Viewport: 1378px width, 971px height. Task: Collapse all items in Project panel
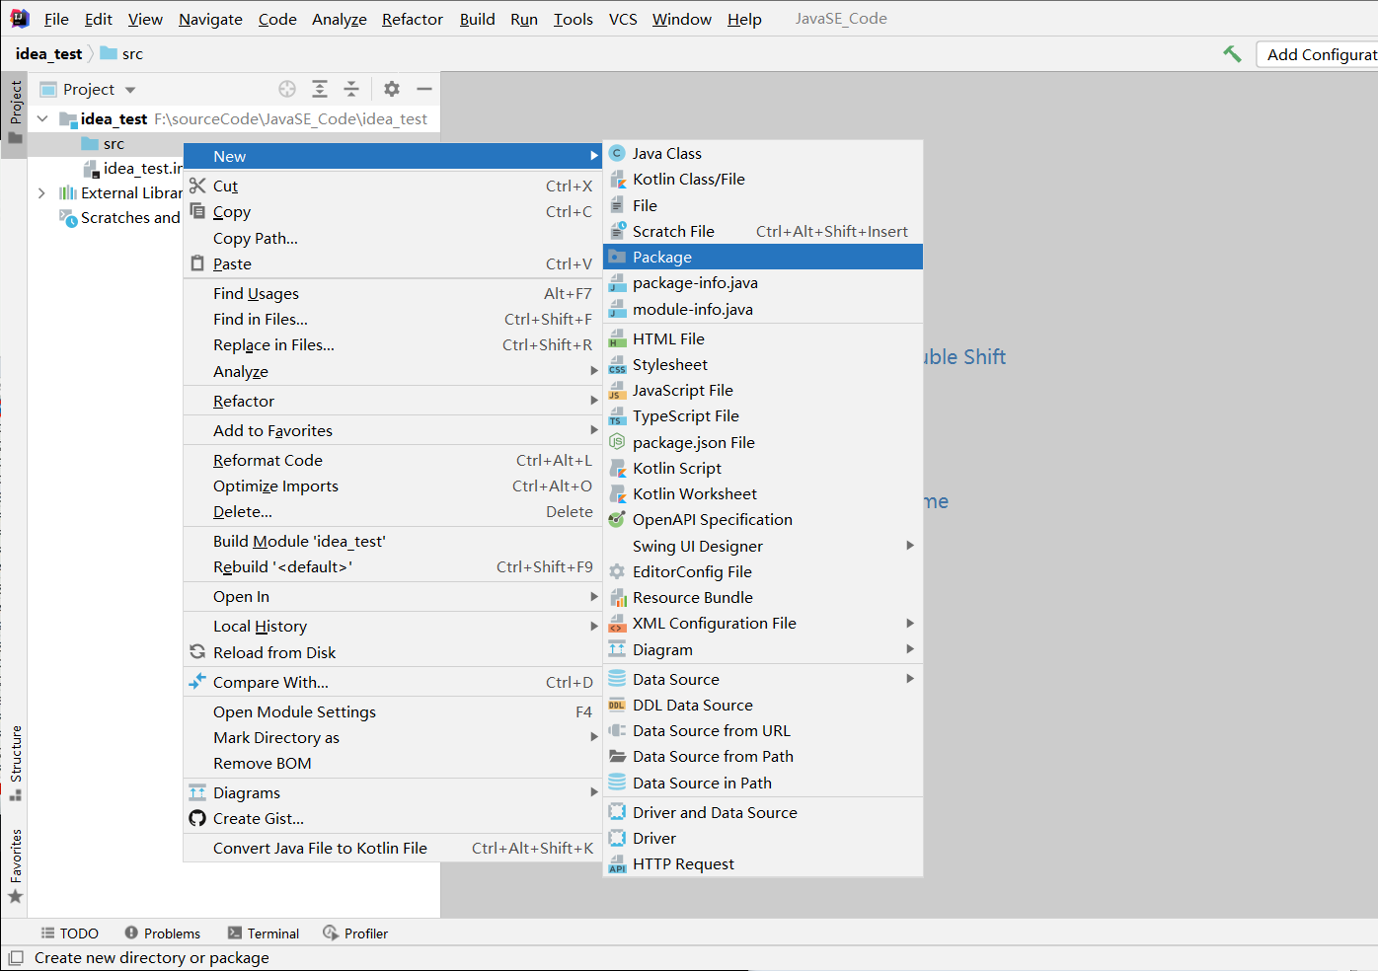(351, 89)
